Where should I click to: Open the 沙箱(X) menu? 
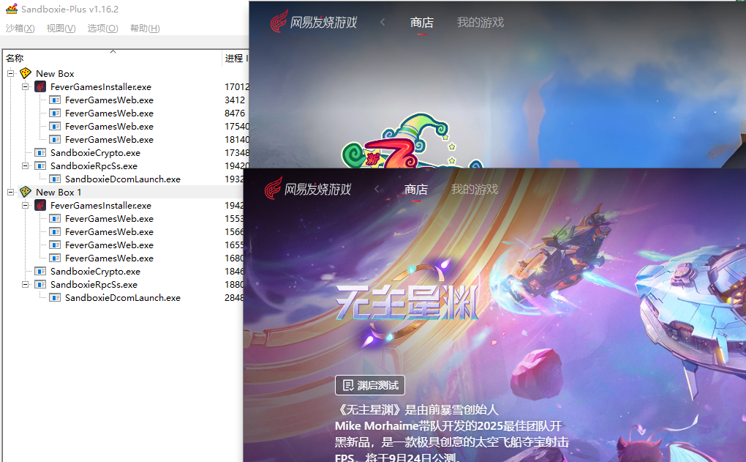click(20, 28)
